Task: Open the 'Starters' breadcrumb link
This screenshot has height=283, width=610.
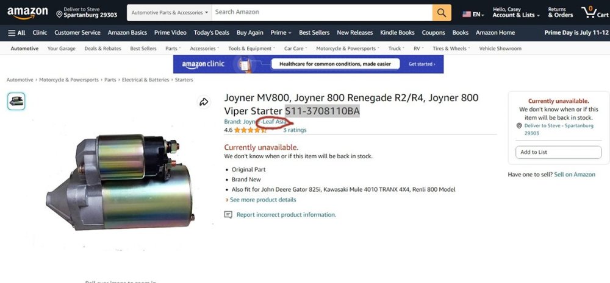Action: click(x=184, y=80)
